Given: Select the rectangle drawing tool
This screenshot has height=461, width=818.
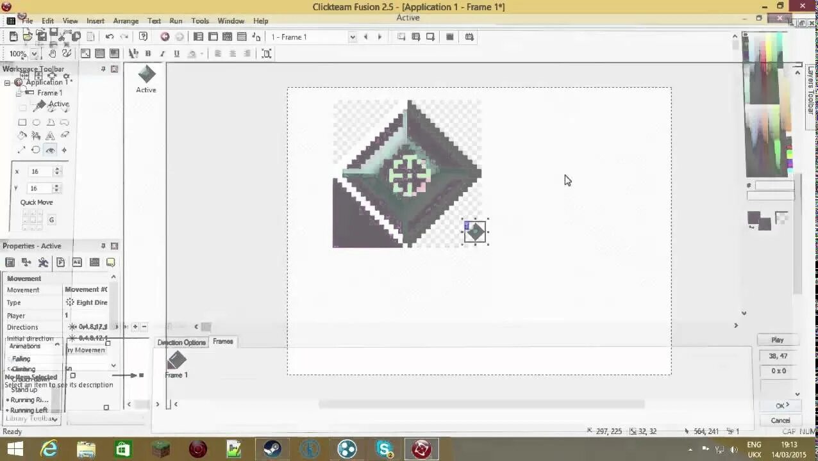Looking at the screenshot, I should [22, 122].
